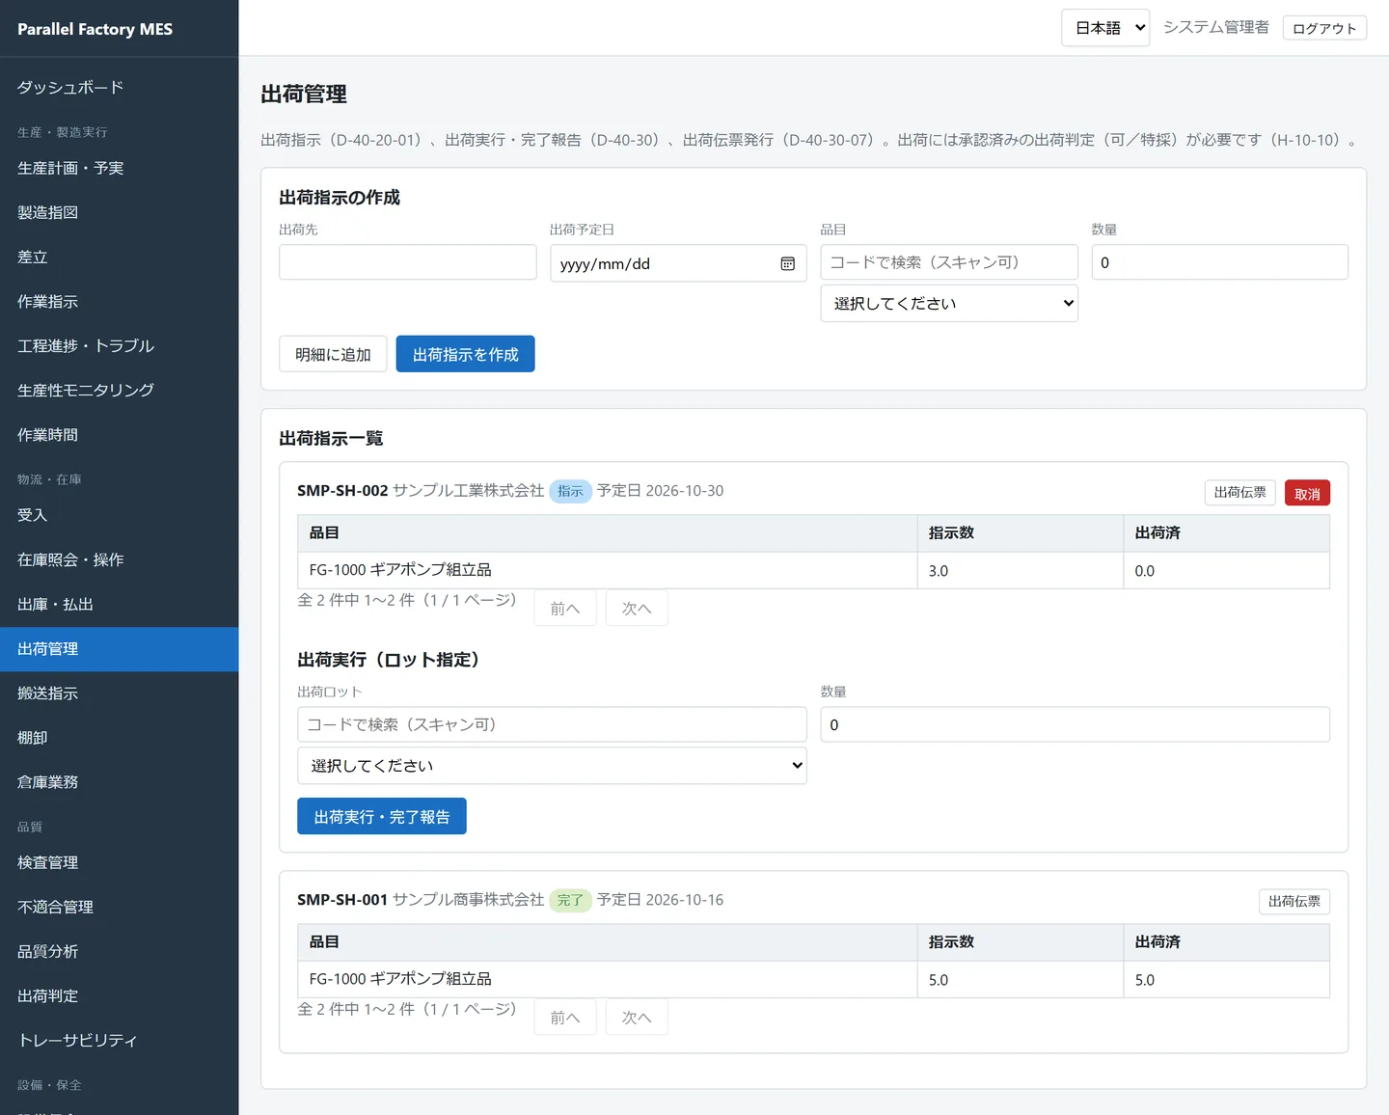This screenshot has width=1389, height=1115.
Task: Go to 受入 in the sidebar
Action: (120, 515)
